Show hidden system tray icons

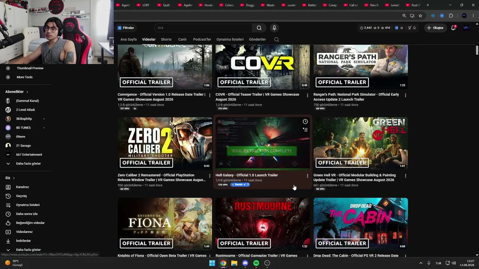click(421, 263)
